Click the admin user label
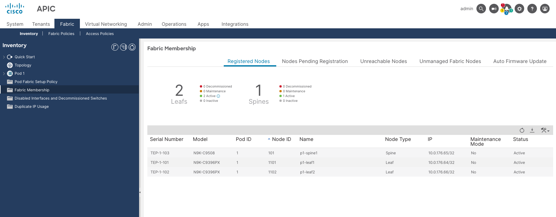This screenshot has width=556, height=217. tap(467, 9)
